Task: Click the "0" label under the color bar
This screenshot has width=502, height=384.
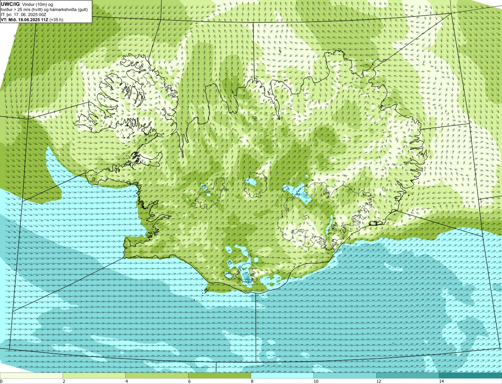Action: pyautogui.click(x=1, y=381)
